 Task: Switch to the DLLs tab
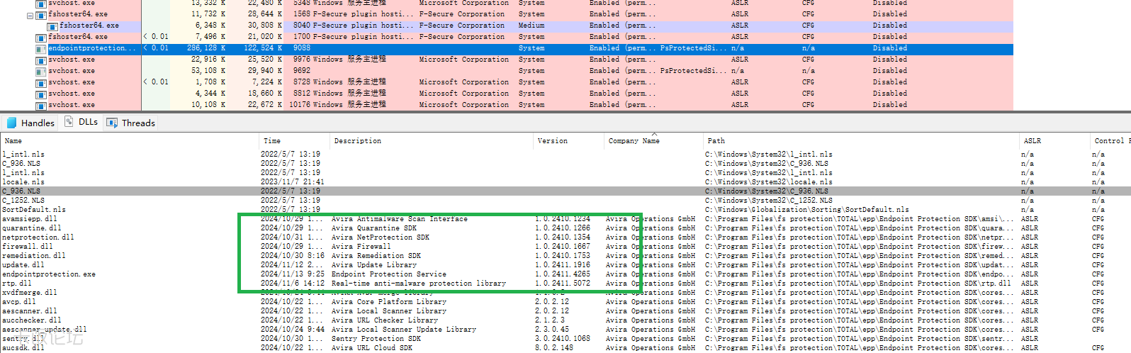[81, 122]
